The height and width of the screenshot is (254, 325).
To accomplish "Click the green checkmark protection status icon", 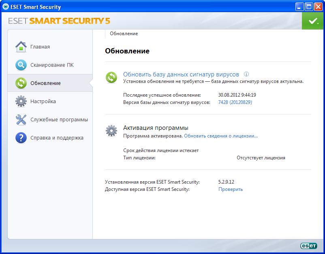I will click(x=312, y=21).
